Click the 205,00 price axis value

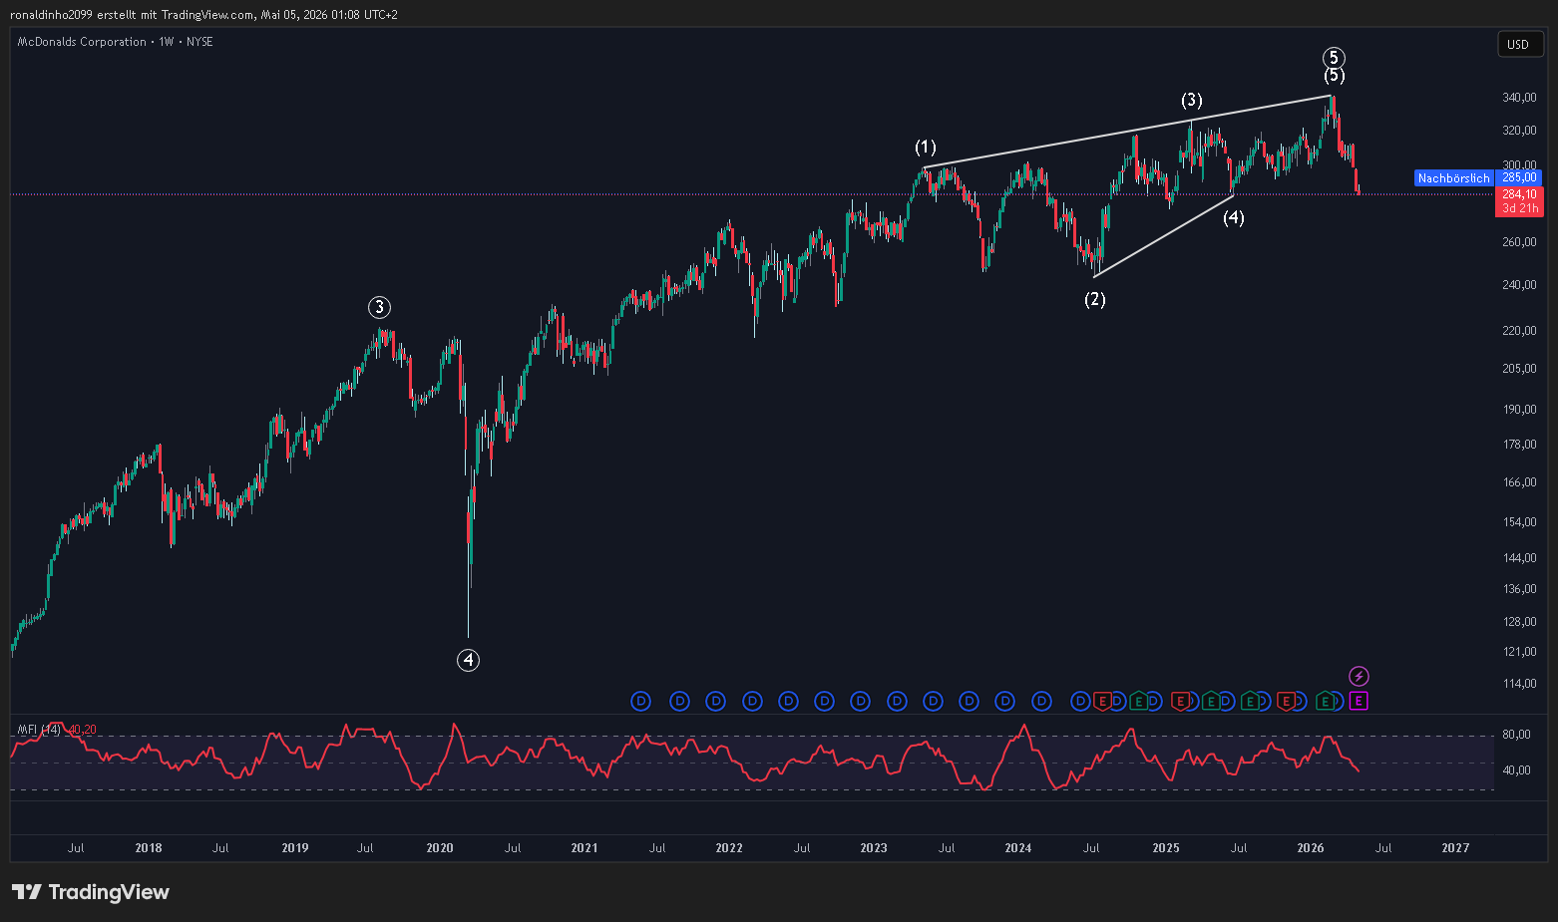click(x=1519, y=369)
